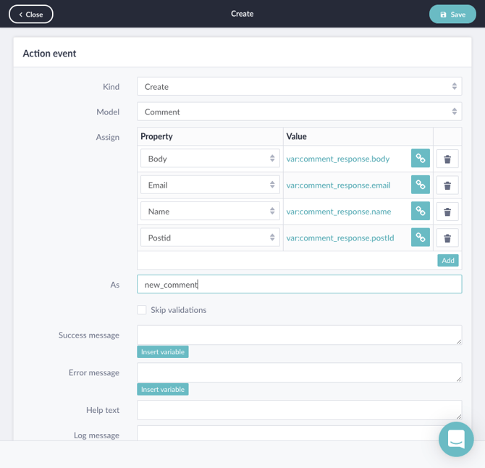Click the link icon for Postid value

coord(420,238)
